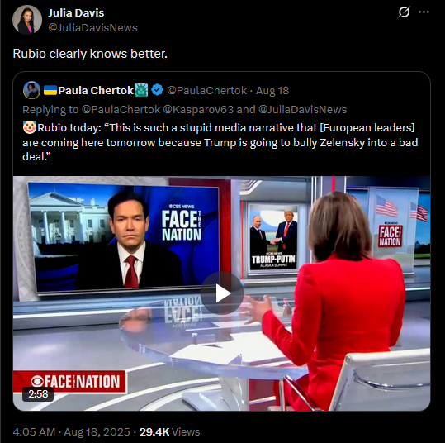Open the three-dot more options menu
This screenshot has width=445, height=443.
tap(424, 12)
